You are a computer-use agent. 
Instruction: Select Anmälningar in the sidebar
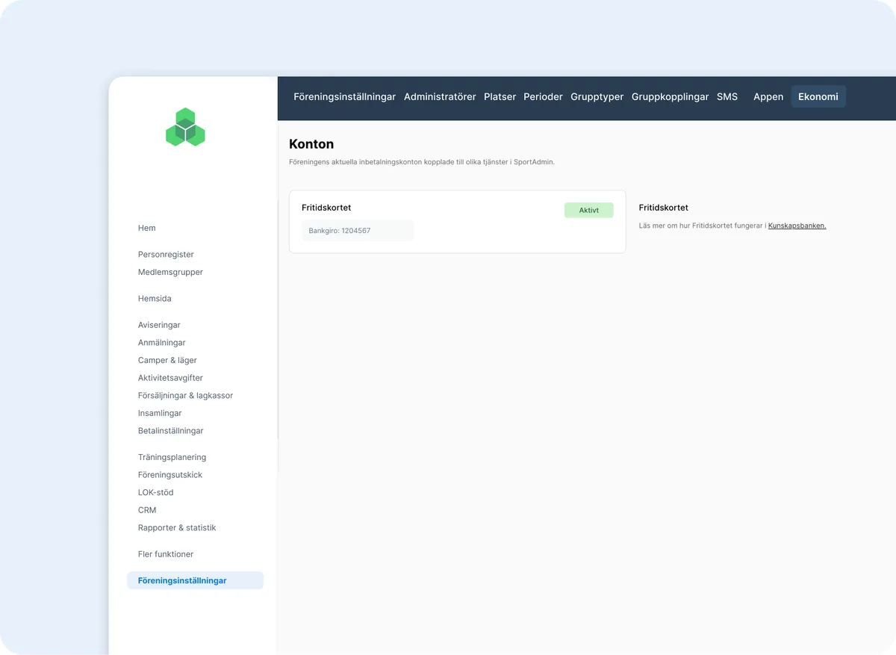click(161, 343)
